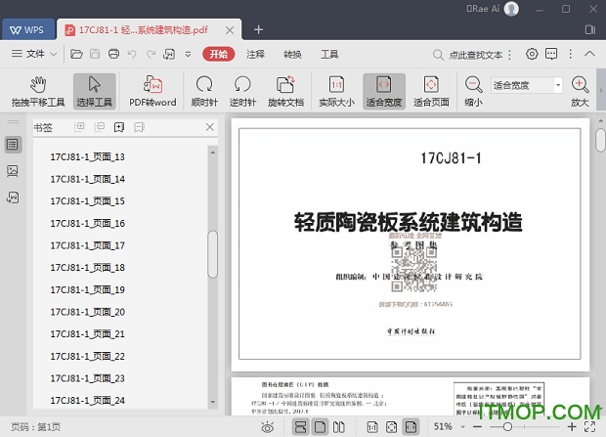Decrease zoom with the minus button
Viewport: 606px width, 437px height.
(477, 427)
